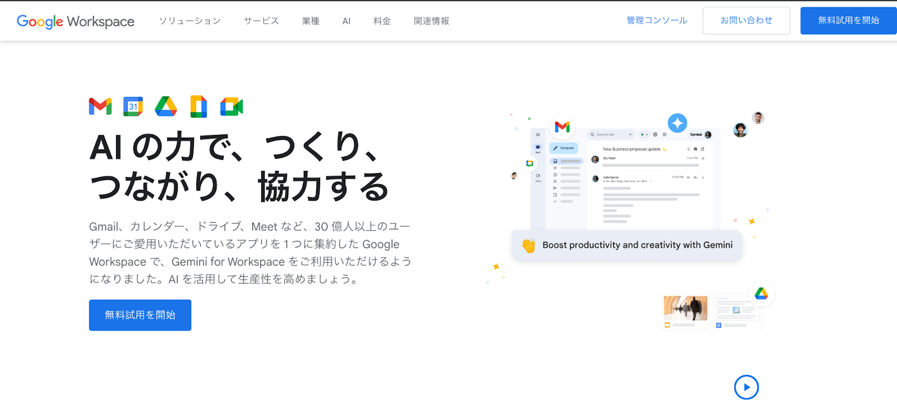Click the Google Meet camera icon
This screenshot has height=419, width=897.
point(232,106)
